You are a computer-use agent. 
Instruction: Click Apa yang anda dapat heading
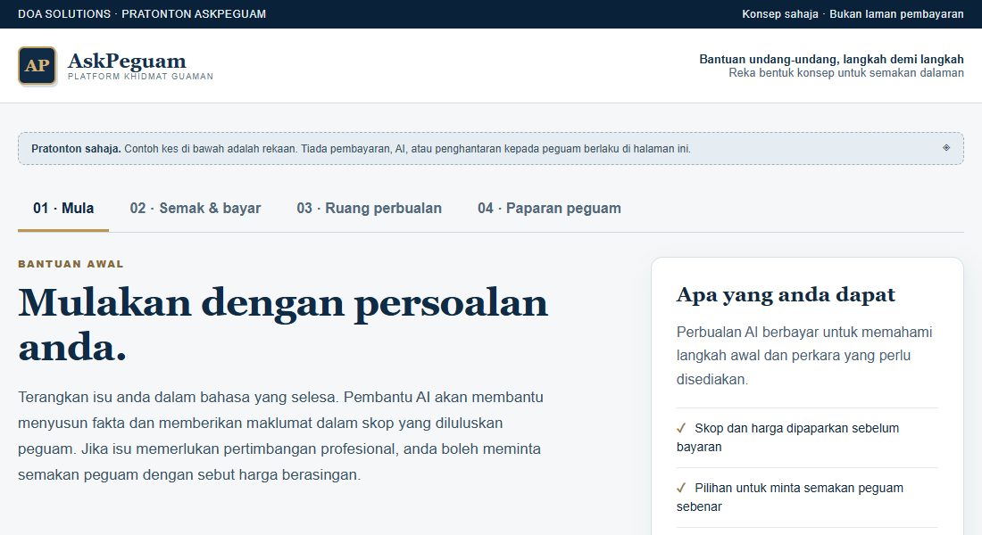tap(786, 295)
